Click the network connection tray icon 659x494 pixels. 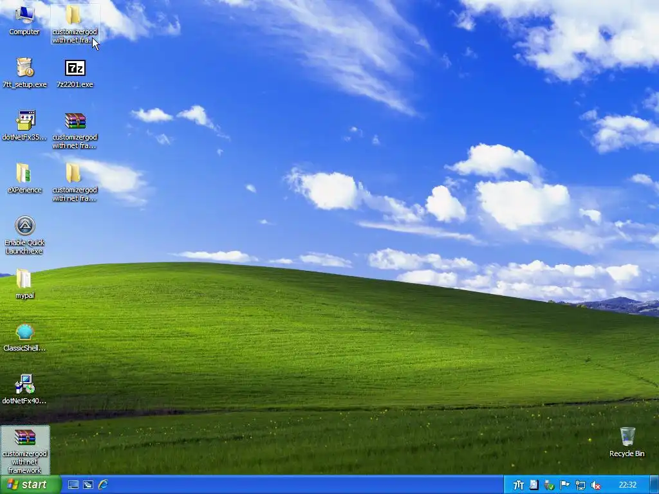click(580, 485)
